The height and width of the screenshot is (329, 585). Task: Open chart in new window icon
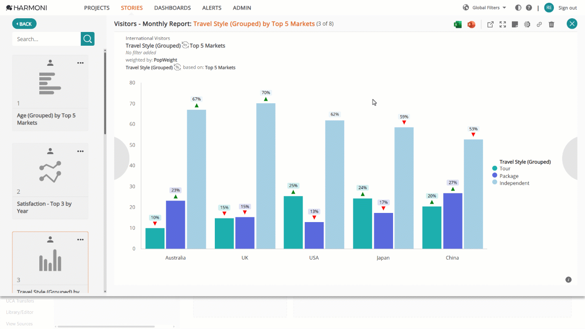490,25
